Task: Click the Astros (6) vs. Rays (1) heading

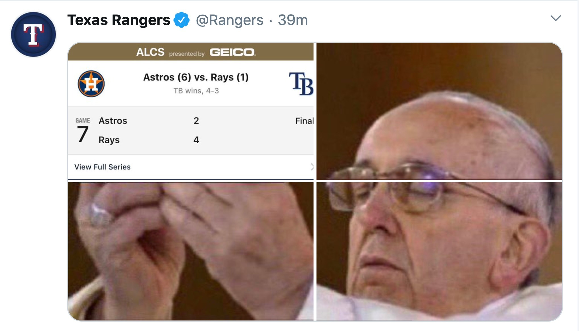Action: pos(196,77)
